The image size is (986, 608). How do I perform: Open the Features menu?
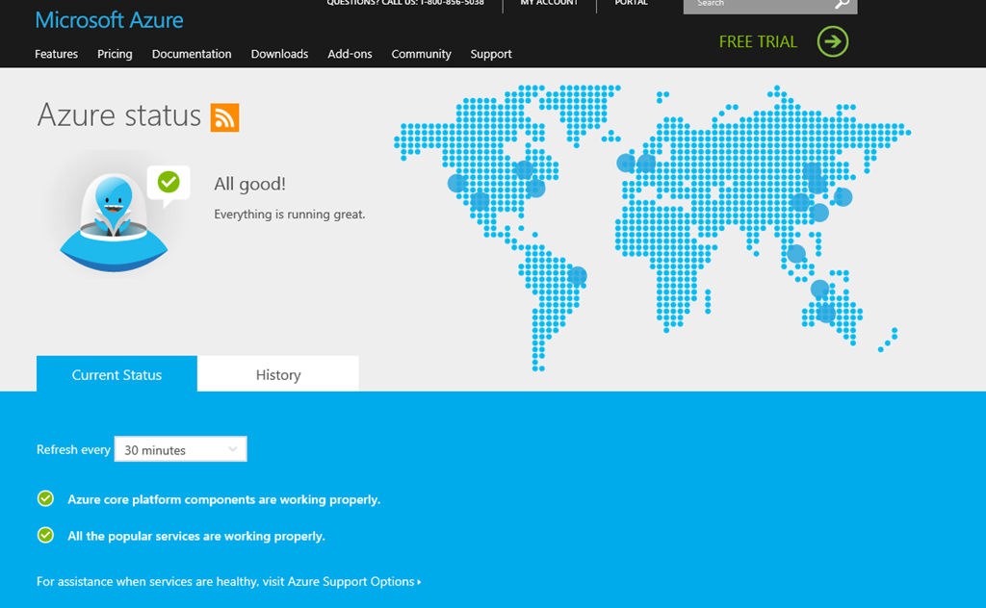(x=56, y=54)
